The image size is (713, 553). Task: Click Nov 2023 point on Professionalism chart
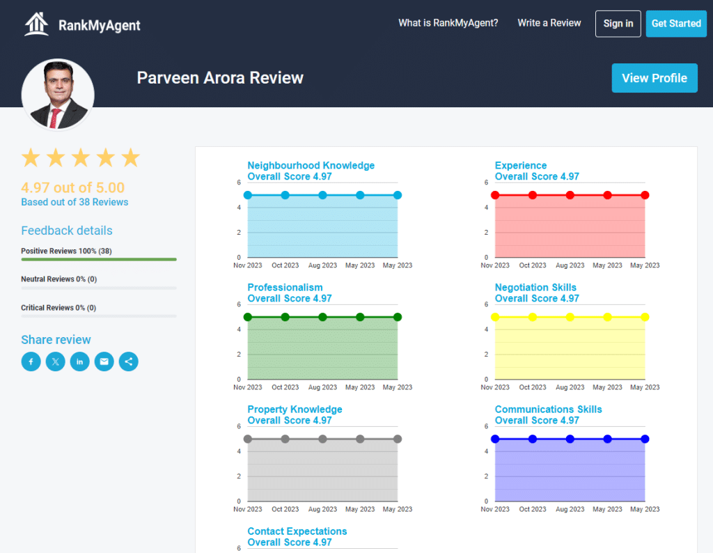(248, 317)
